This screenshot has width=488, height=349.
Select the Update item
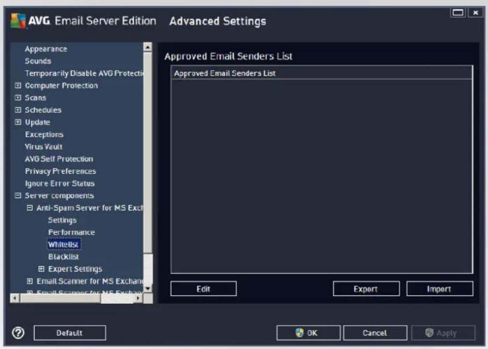pos(37,122)
